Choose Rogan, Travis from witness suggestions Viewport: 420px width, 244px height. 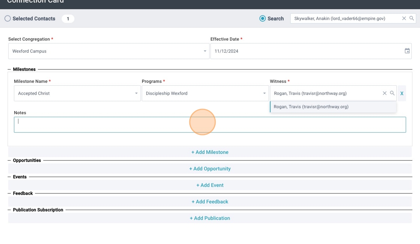pyautogui.click(x=311, y=107)
